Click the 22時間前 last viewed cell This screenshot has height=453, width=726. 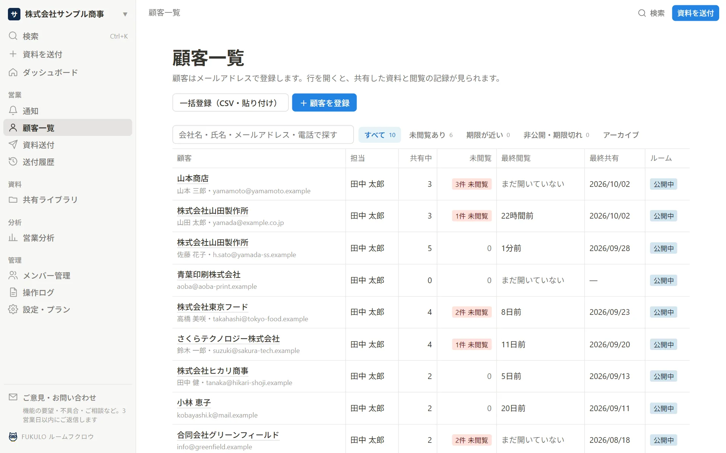517,216
